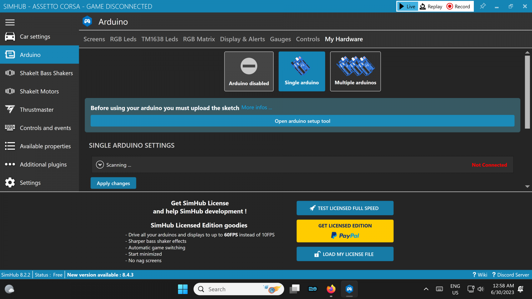Select Single arduino mode
The image size is (532, 299).
pos(302,71)
